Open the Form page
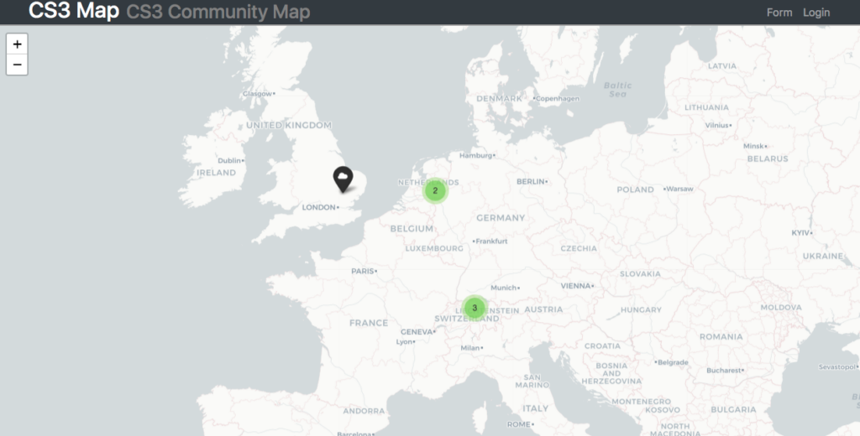Screen dimensions: 860x436 pos(779,12)
